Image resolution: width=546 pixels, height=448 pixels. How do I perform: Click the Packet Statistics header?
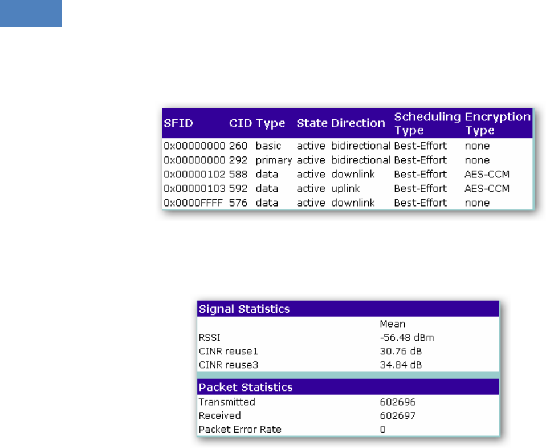click(348, 387)
